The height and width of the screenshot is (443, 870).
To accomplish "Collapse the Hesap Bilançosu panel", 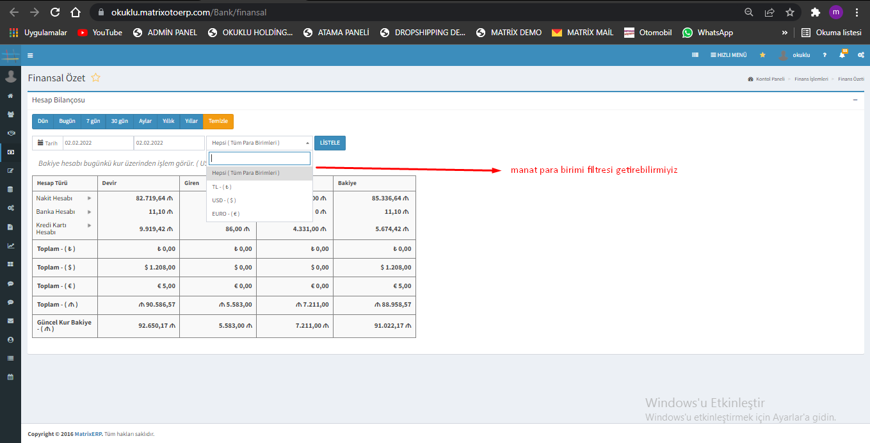I will click(x=855, y=100).
